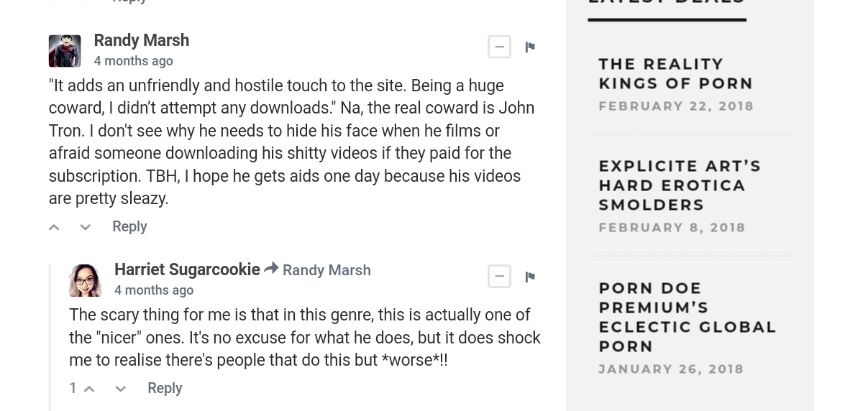Open Harriet Sugarcookie's profile name
Screen dimensions: 863x411
pos(187,269)
